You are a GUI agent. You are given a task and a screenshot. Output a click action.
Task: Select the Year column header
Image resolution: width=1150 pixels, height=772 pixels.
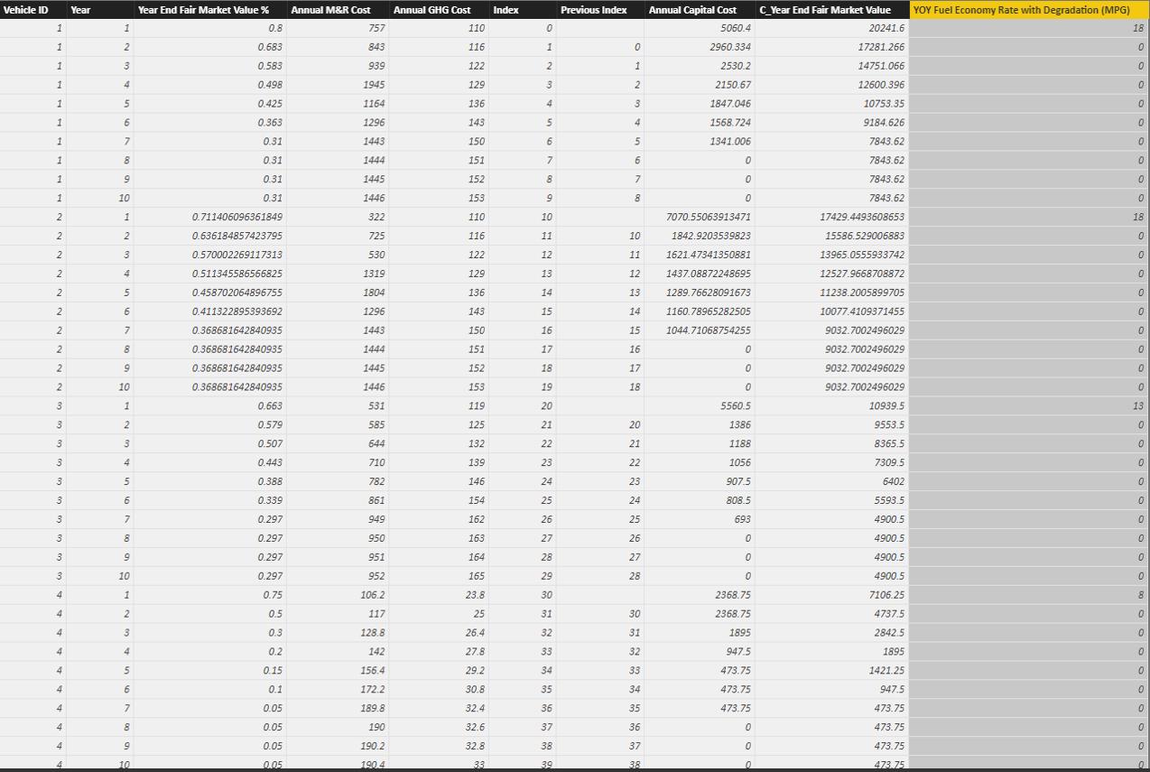click(99, 10)
